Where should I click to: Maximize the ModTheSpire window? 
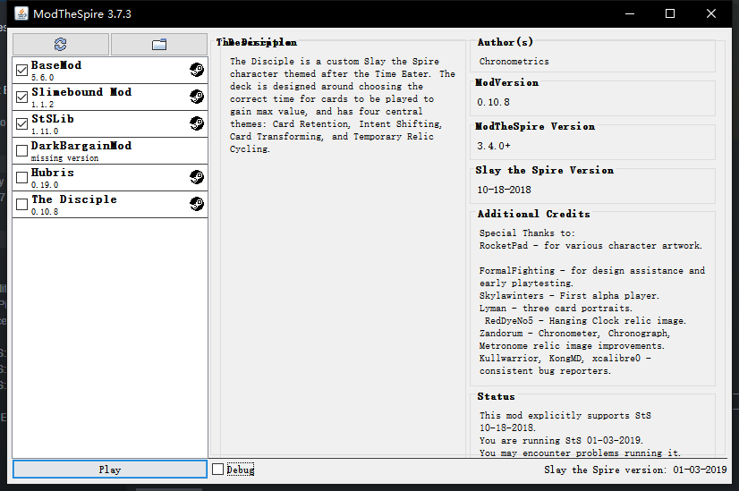(x=670, y=13)
